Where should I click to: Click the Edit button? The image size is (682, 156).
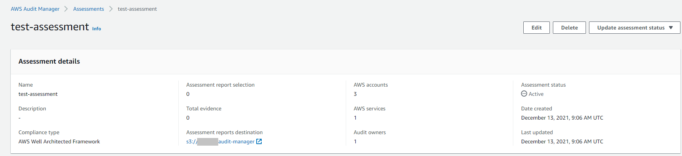[x=536, y=28]
